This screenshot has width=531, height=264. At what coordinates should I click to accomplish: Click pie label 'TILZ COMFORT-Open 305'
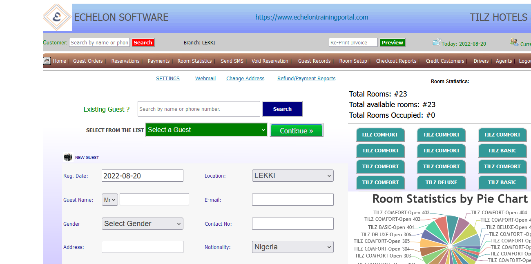(382, 241)
